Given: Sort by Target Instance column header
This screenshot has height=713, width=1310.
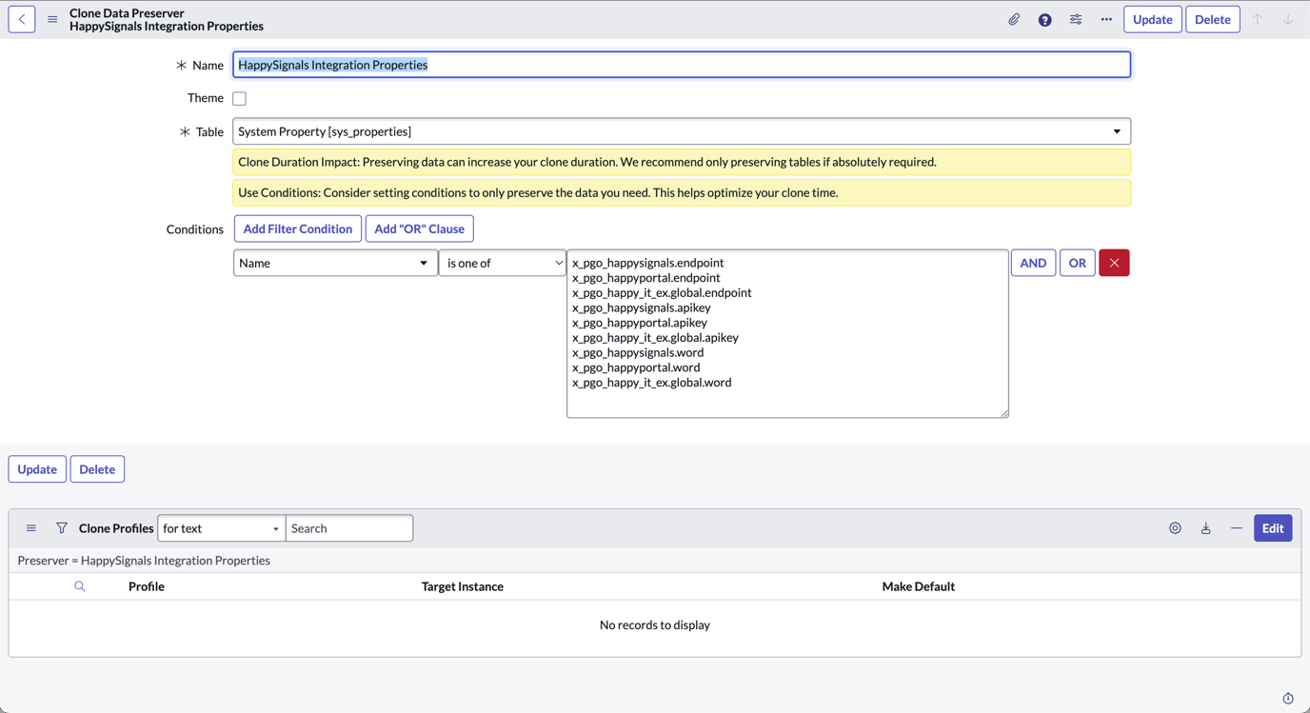Looking at the screenshot, I should pyautogui.click(x=463, y=586).
